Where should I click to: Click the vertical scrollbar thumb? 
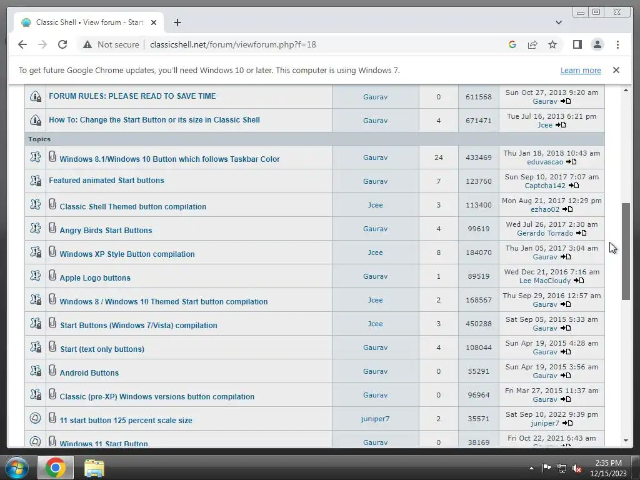[x=626, y=251]
